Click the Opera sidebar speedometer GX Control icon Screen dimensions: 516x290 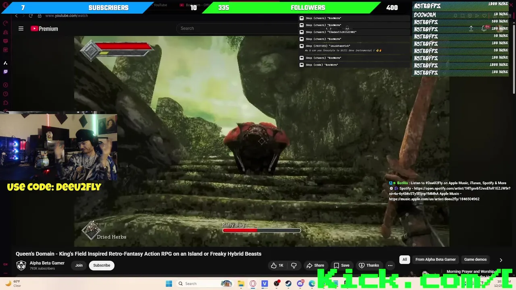(x=6, y=23)
